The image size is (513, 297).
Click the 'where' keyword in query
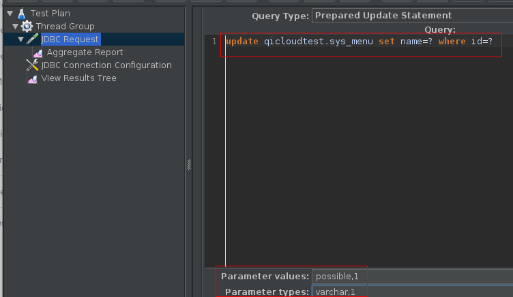pos(452,42)
